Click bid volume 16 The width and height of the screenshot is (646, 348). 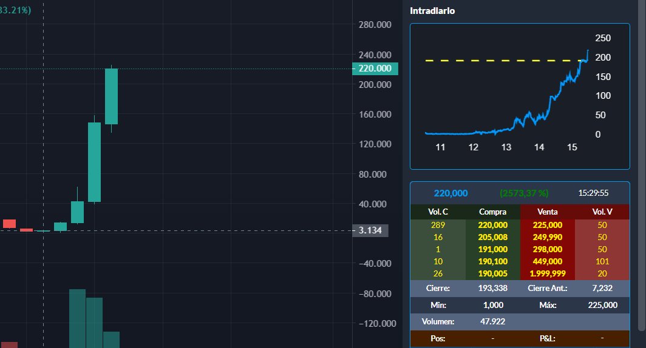(x=438, y=237)
